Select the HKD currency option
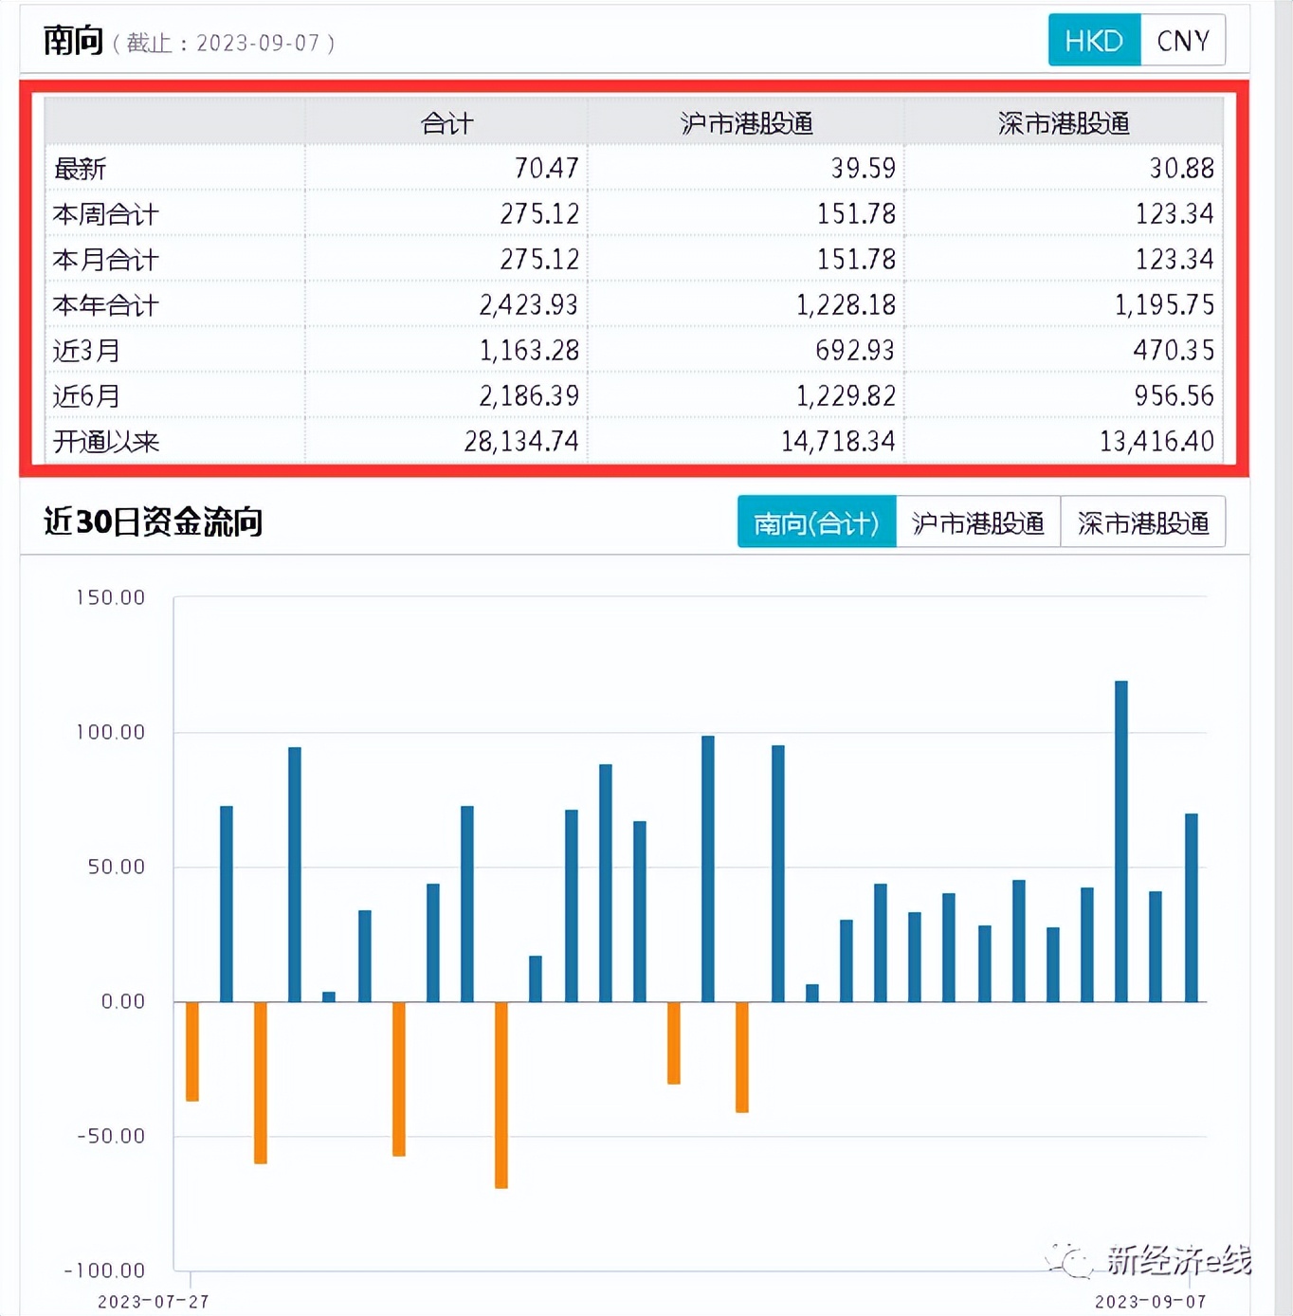This screenshot has width=1293, height=1316. pyautogui.click(x=1094, y=40)
